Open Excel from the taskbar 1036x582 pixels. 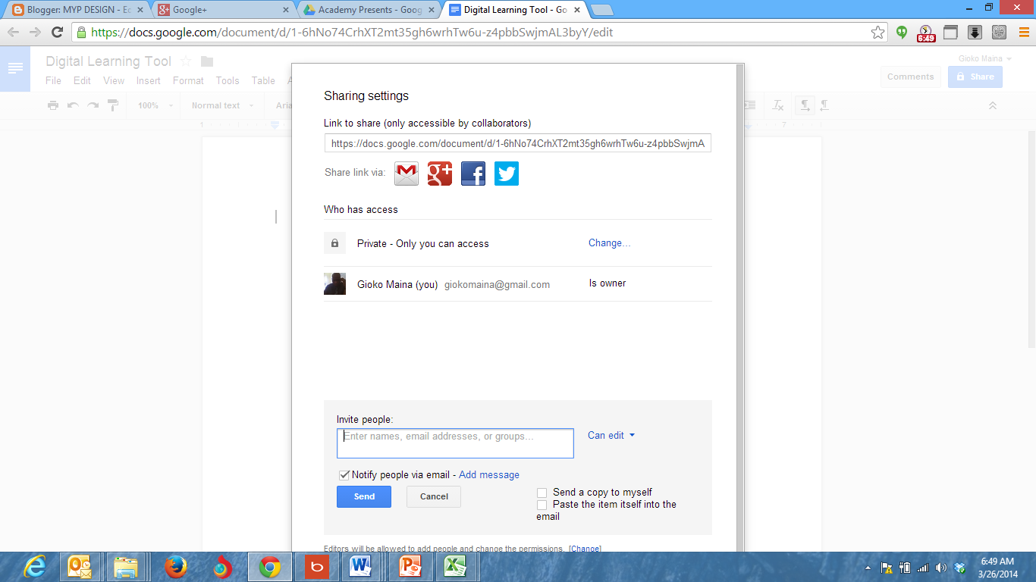tap(456, 567)
